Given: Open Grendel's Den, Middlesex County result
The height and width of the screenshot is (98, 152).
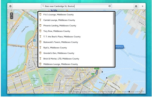Looking at the screenshot, I should [75, 53].
